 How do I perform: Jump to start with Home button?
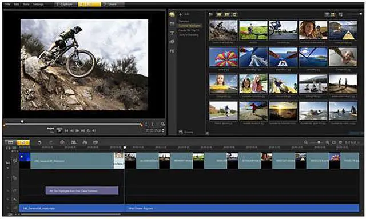(66, 131)
